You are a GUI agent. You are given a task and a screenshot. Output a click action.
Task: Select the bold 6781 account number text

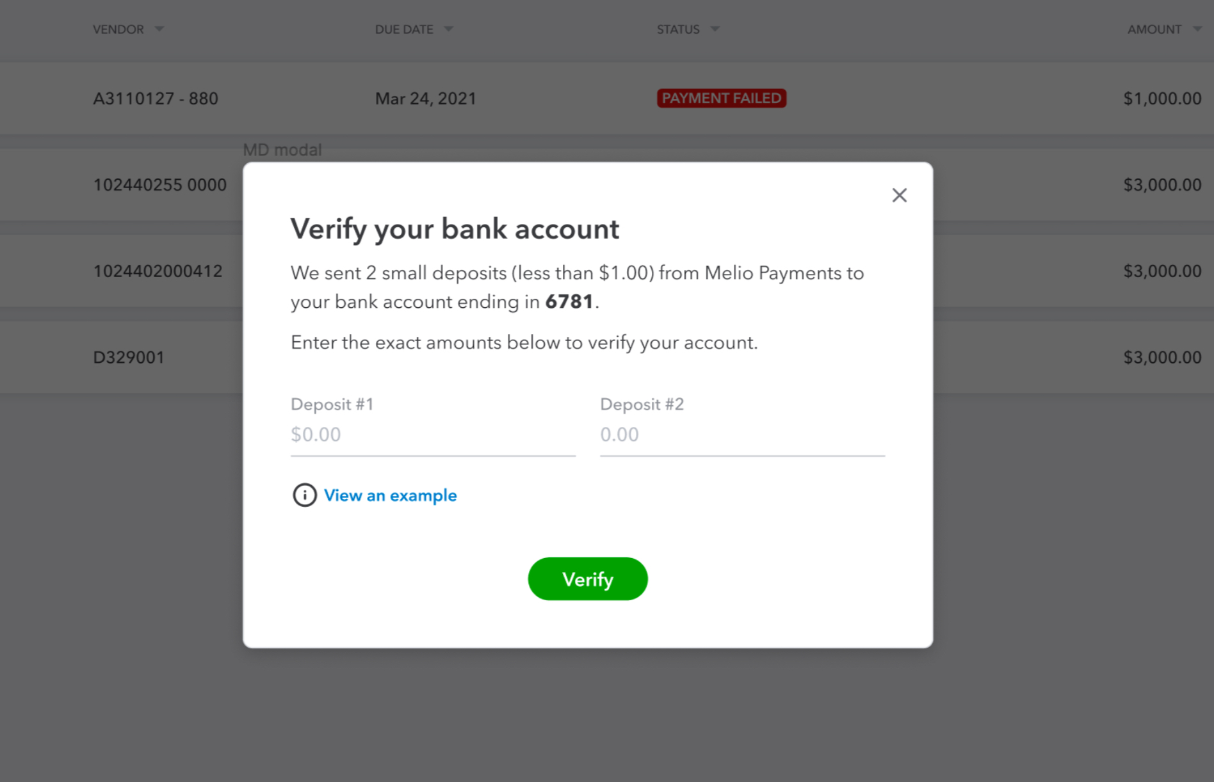click(x=569, y=301)
